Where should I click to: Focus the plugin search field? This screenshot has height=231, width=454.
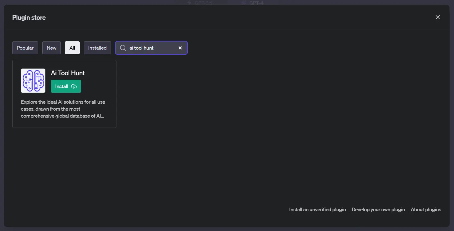(152, 48)
